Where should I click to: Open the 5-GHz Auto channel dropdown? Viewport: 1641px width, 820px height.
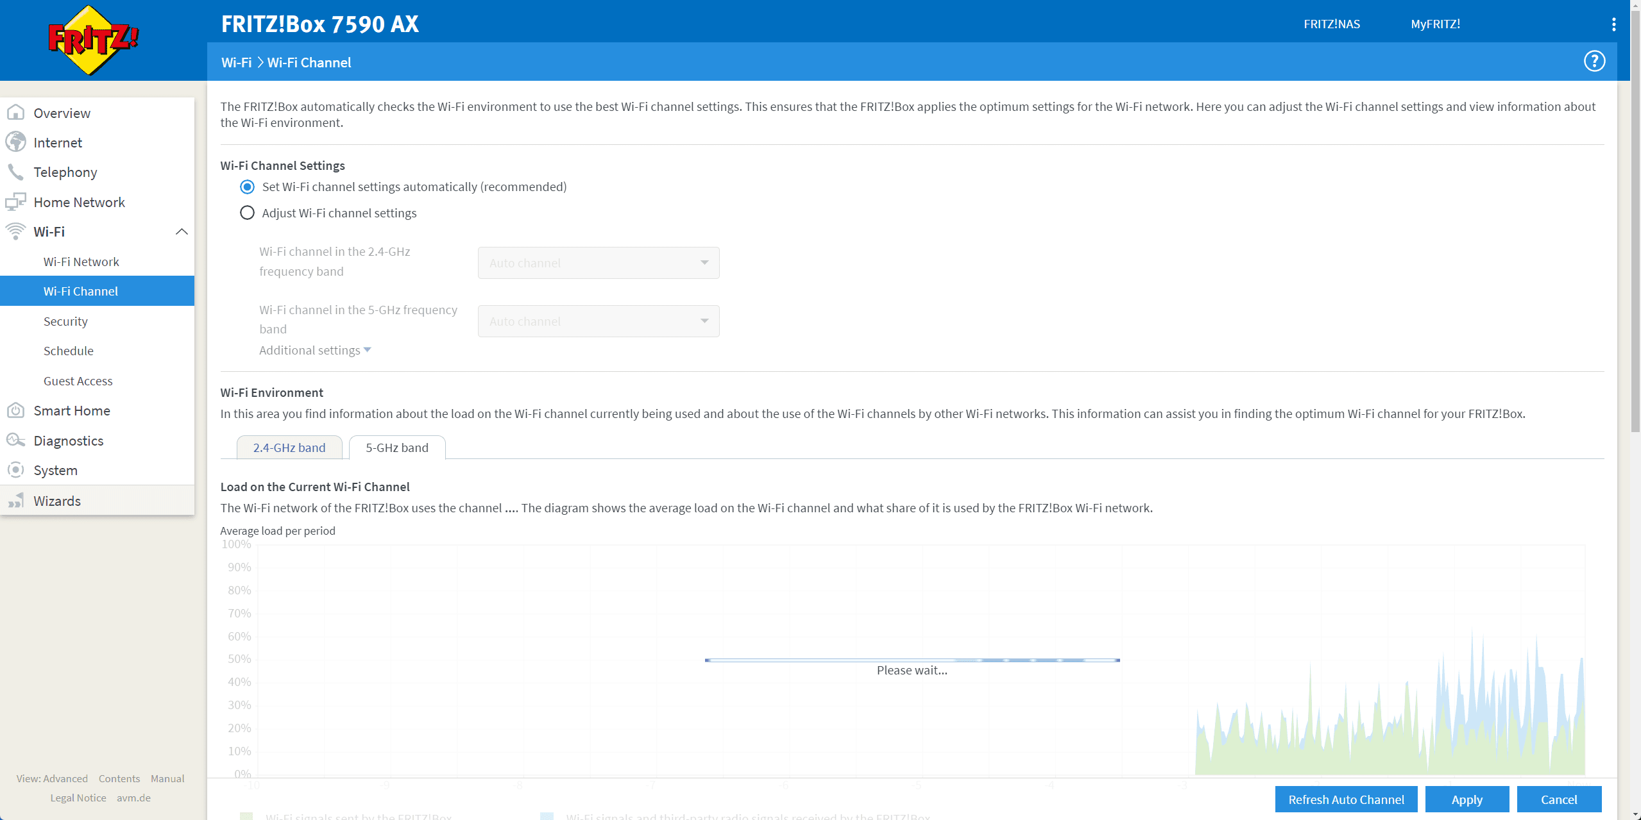point(598,321)
